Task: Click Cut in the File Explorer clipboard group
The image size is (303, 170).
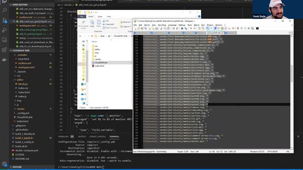Action: tap(106, 21)
